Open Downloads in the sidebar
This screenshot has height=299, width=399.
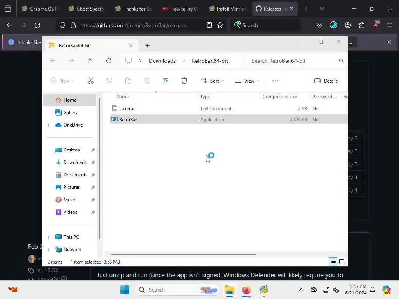[x=75, y=162]
